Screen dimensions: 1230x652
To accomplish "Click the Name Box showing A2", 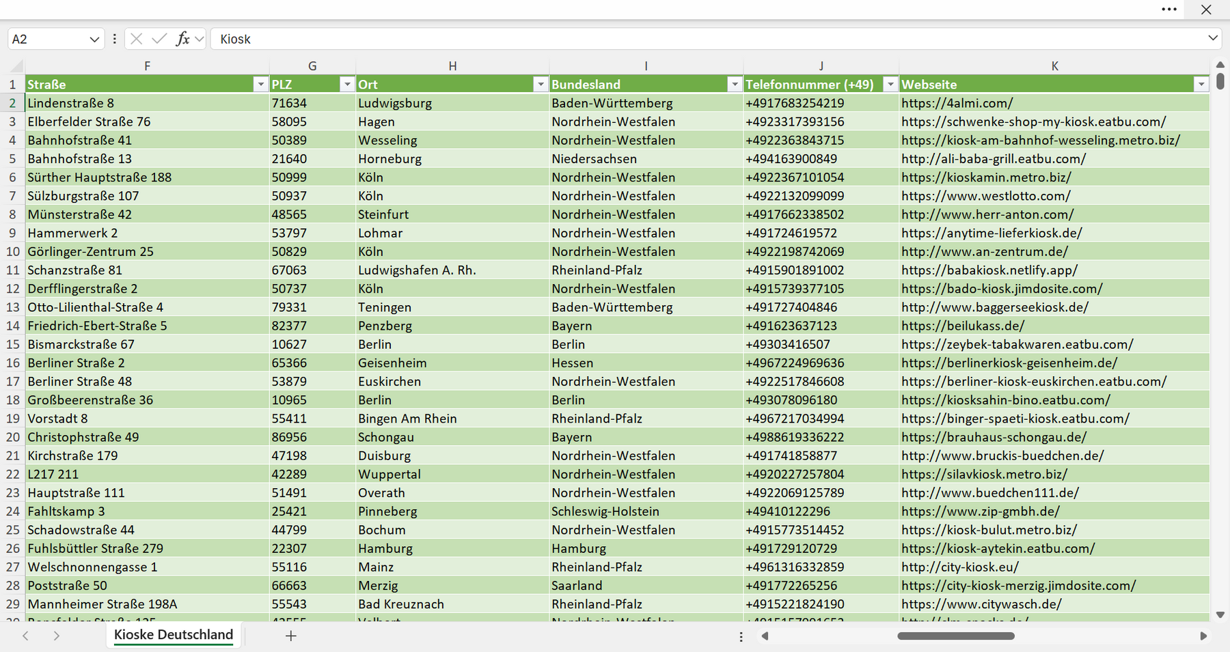I will 48,39.
